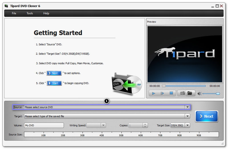Open the Help menu
228x149 pixels.
point(46,13)
